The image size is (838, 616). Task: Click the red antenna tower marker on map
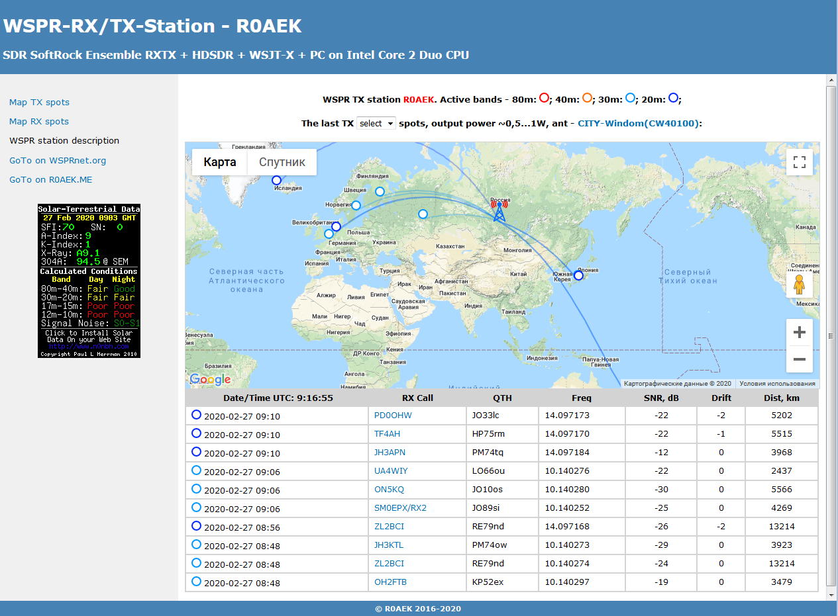499,210
